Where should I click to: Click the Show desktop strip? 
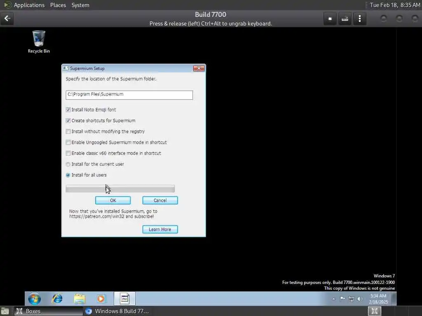click(x=394, y=299)
